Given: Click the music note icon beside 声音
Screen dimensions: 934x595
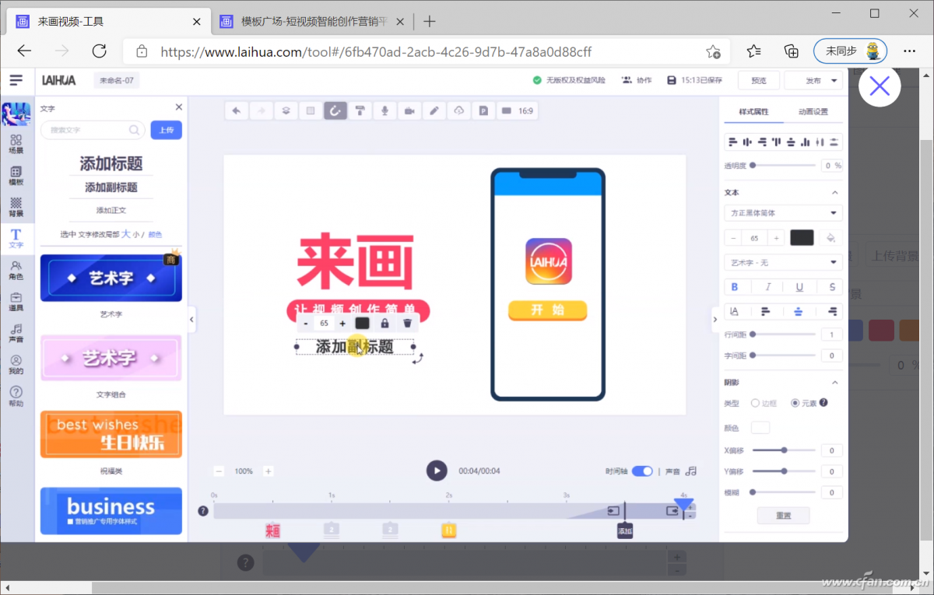Looking at the screenshot, I should pyautogui.click(x=691, y=471).
